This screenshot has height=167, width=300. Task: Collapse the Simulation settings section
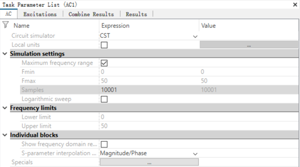click(5, 54)
